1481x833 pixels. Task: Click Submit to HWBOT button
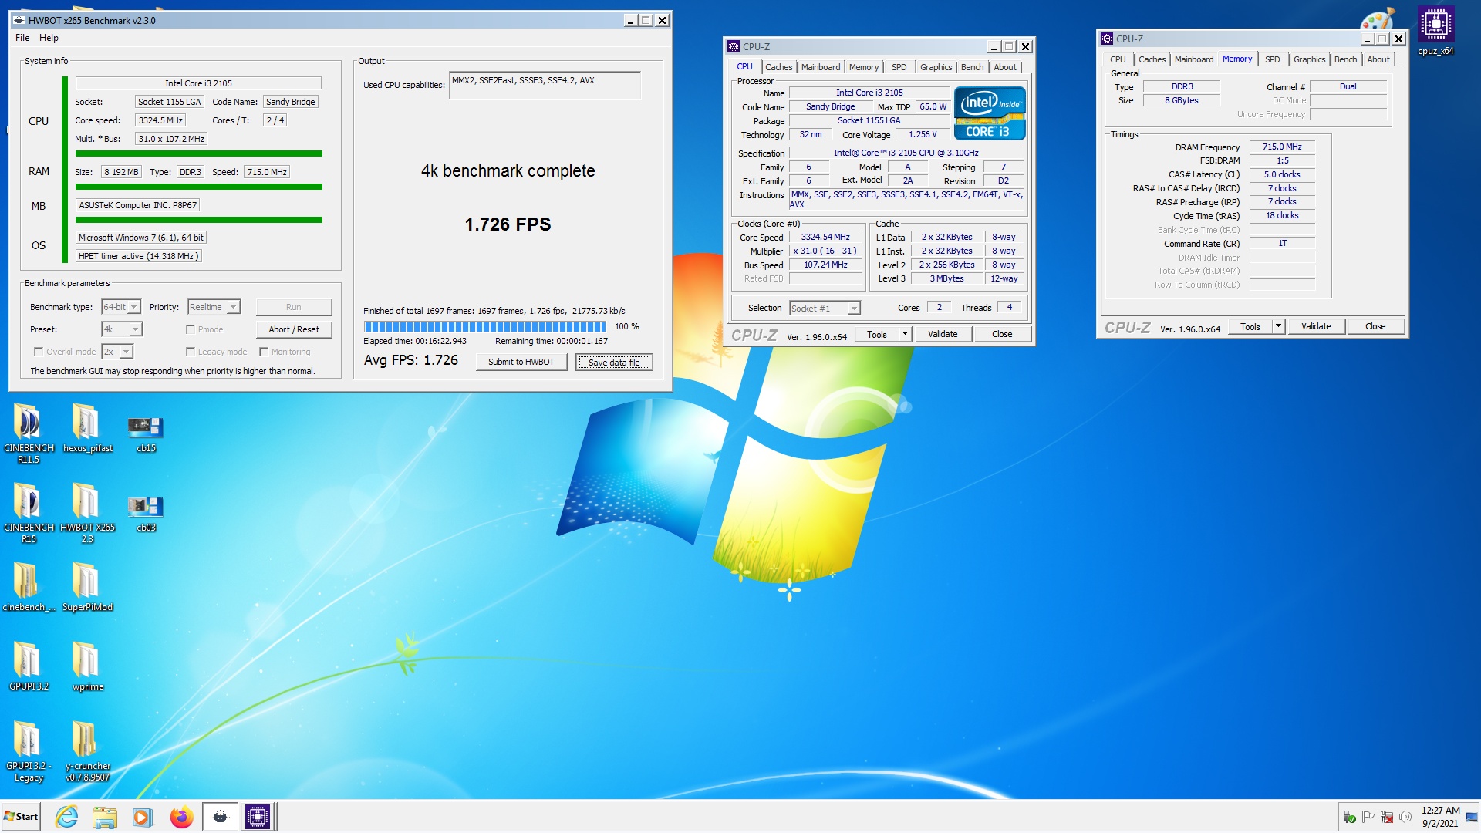click(521, 362)
